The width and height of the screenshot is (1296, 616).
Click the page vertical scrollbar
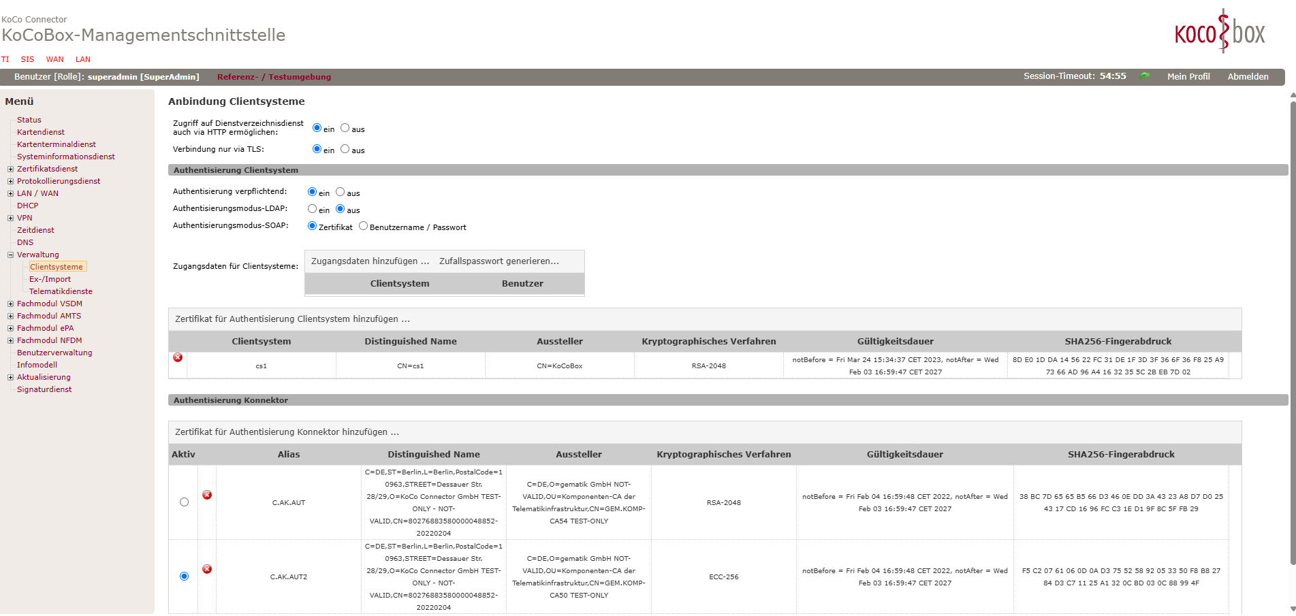tap(1293, 334)
